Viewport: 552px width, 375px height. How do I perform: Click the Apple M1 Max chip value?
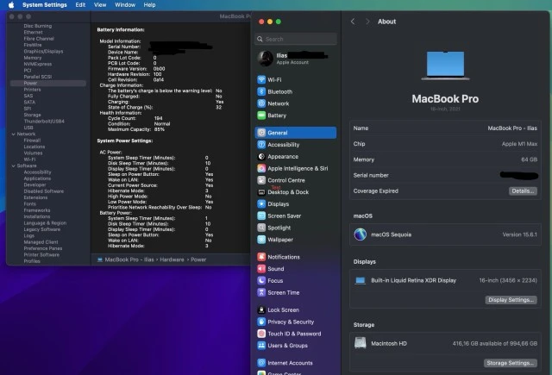coord(519,144)
